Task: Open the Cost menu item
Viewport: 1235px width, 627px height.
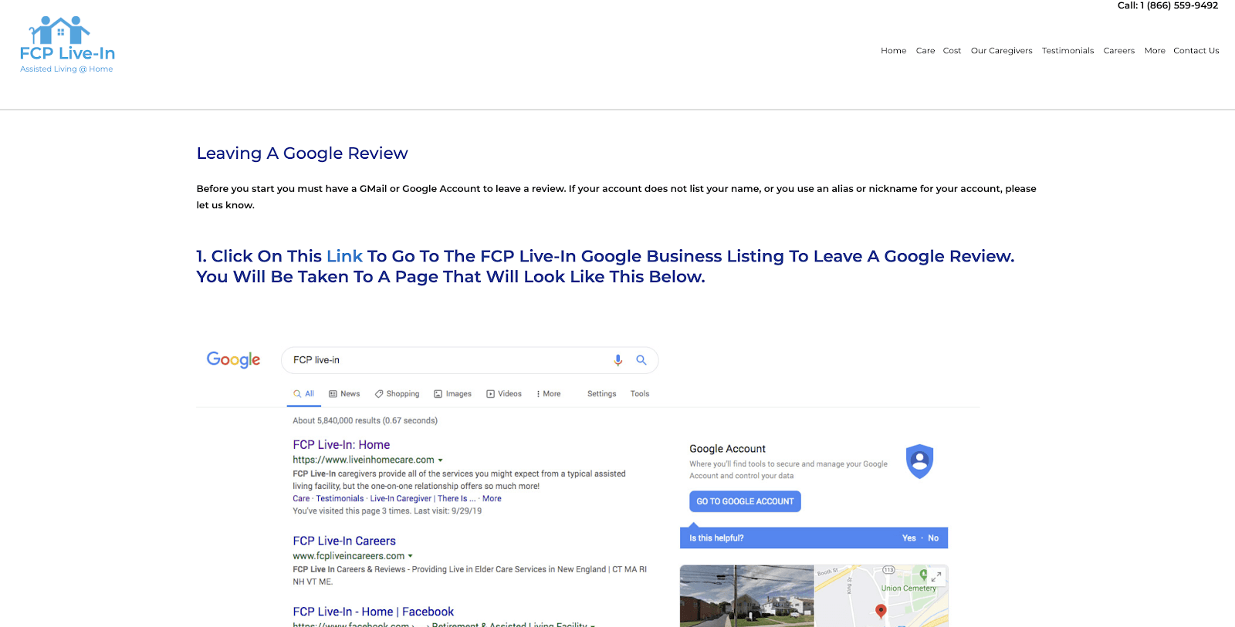Action: pos(952,51)
